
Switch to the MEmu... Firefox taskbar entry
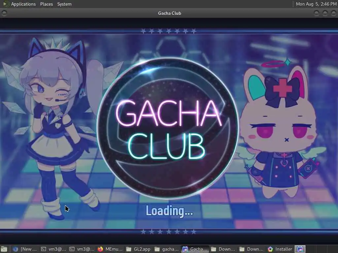(x=110, y=249)
